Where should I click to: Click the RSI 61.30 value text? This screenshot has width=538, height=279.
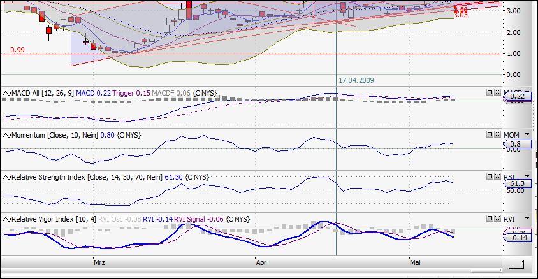pyautogui.click(x=173, y=177)
